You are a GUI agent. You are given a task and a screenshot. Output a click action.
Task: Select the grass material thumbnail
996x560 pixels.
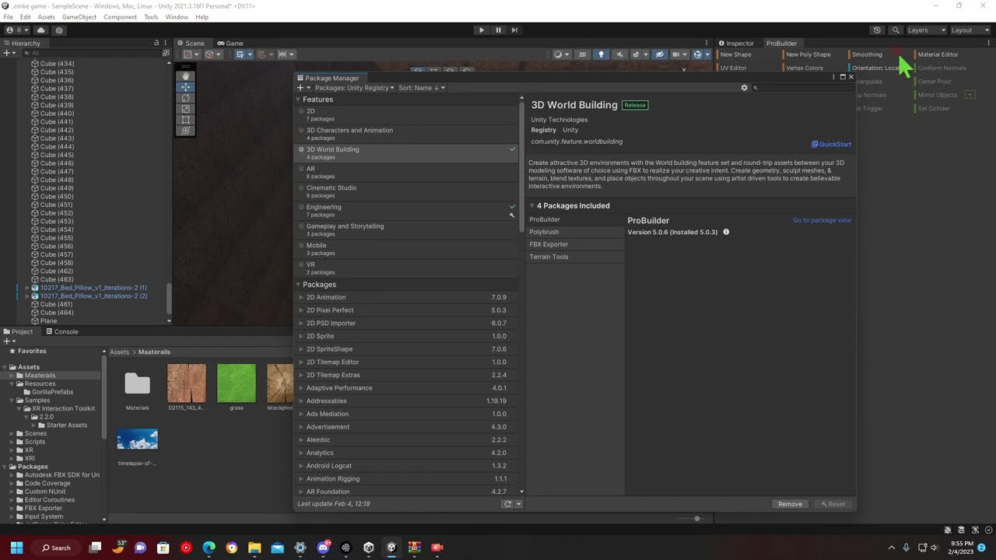(237, 383)
